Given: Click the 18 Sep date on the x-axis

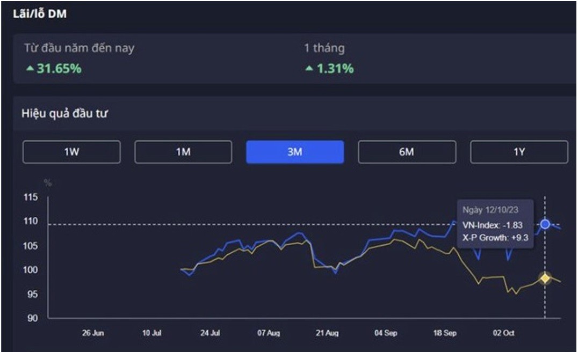Looking at the screenshot, I should (x=445, y=333).
